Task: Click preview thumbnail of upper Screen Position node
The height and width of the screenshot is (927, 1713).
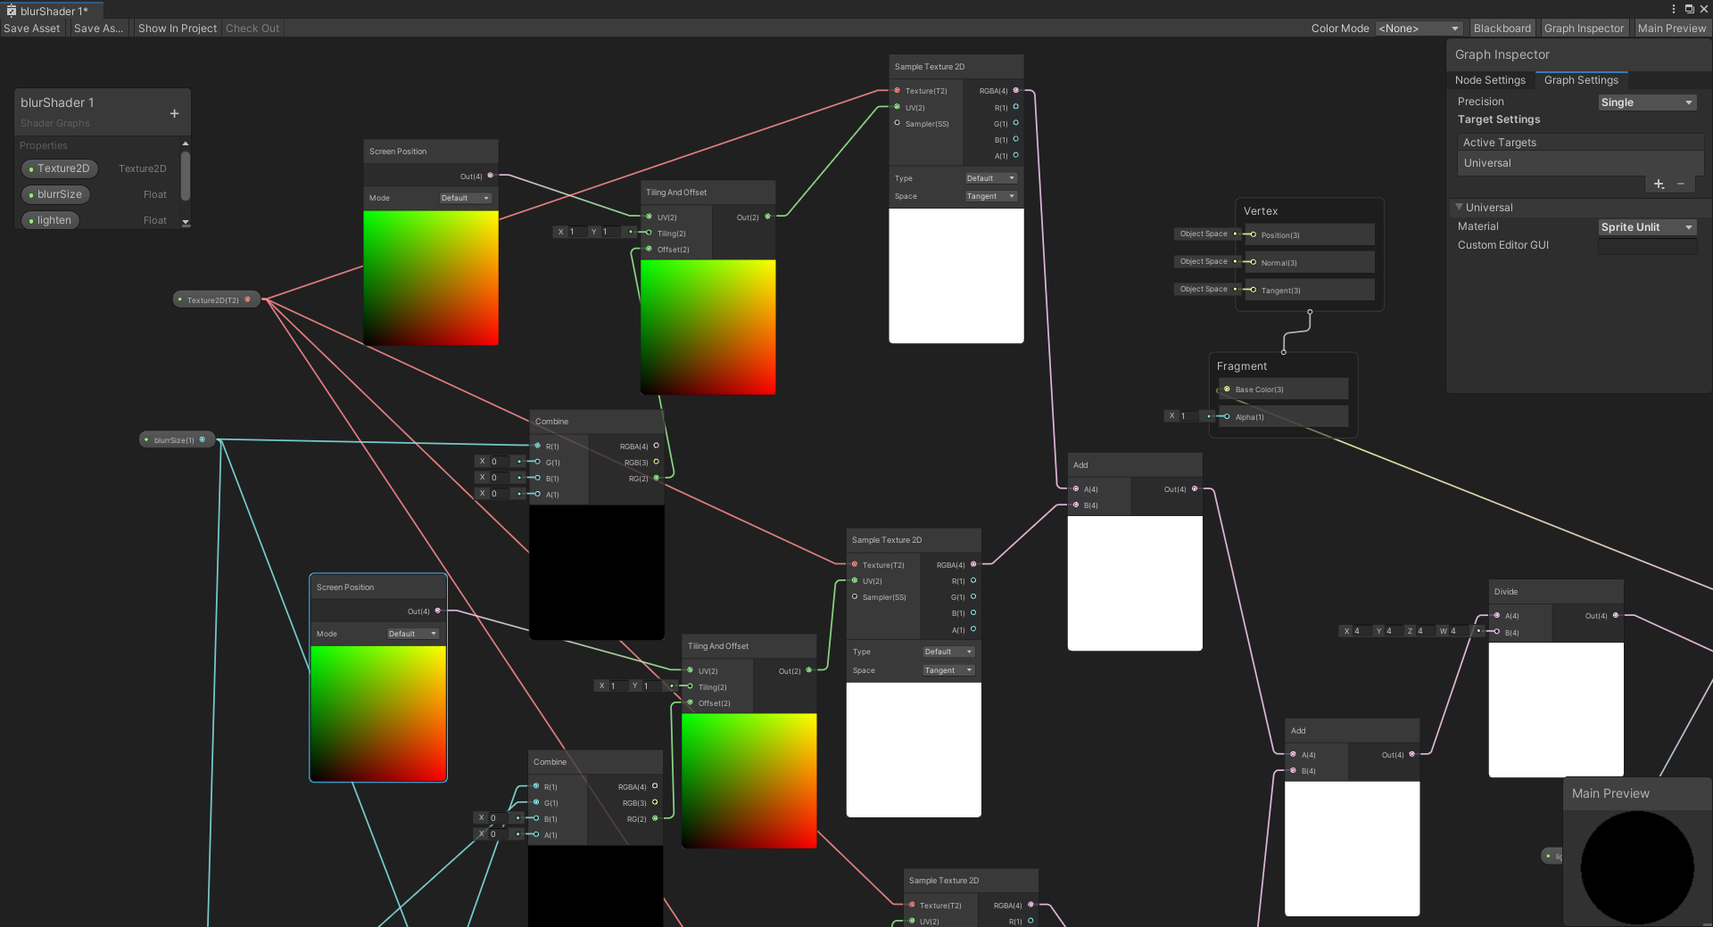Action: tap(431, 278)
